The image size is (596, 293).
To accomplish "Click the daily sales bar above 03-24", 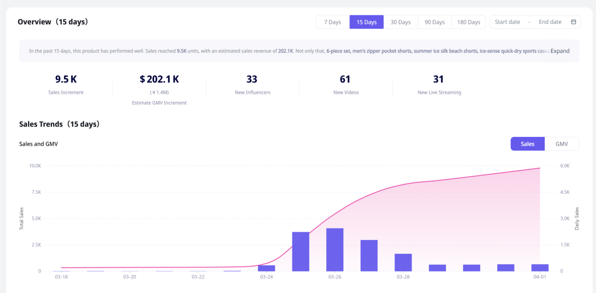I will point(267,268).
